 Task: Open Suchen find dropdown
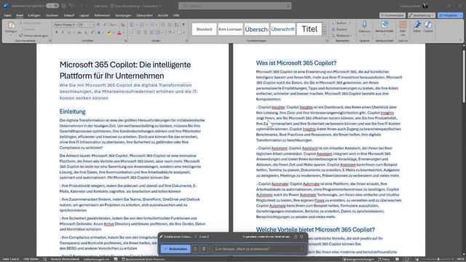(341, 23)
